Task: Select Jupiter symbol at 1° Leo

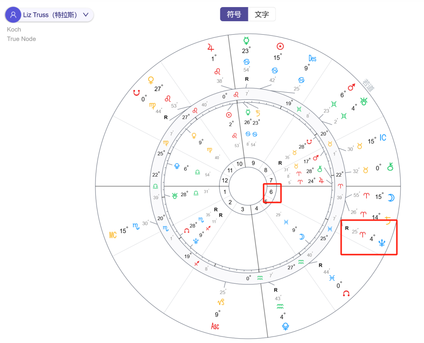Action: click(211, 47)
